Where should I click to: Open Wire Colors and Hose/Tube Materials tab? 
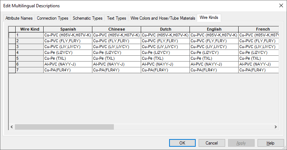[x=163, y=18]
